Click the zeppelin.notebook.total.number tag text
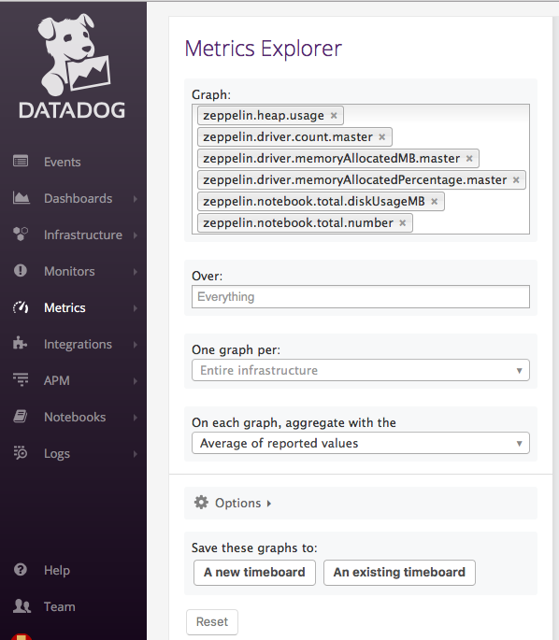Image resolution: width=559 pixels, height=640 pixels. coord(298,223)
